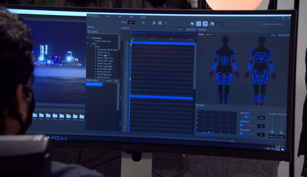Click the Amplitude slider handle
The image size is (307, 177).
[x=242, y=126]
